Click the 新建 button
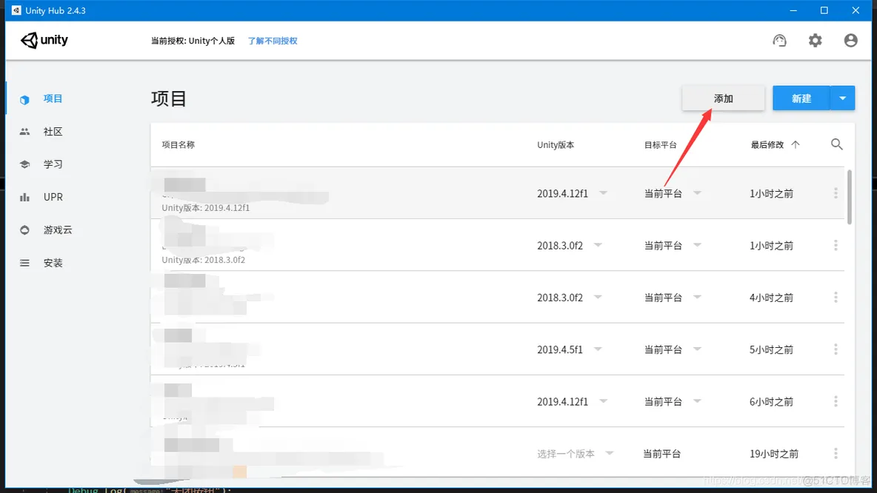This screenshot has height=493, width=877. click(x=801, y=98)
